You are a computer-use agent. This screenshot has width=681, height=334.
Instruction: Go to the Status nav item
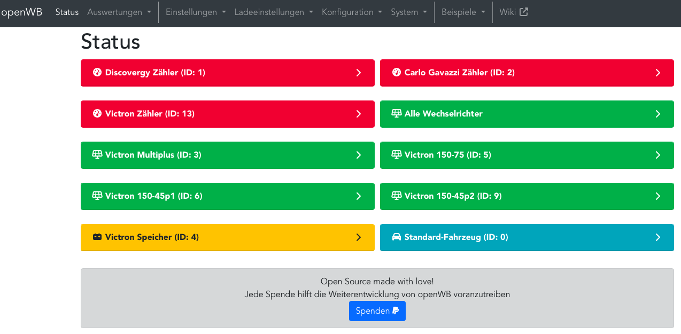tap(67, 12)
